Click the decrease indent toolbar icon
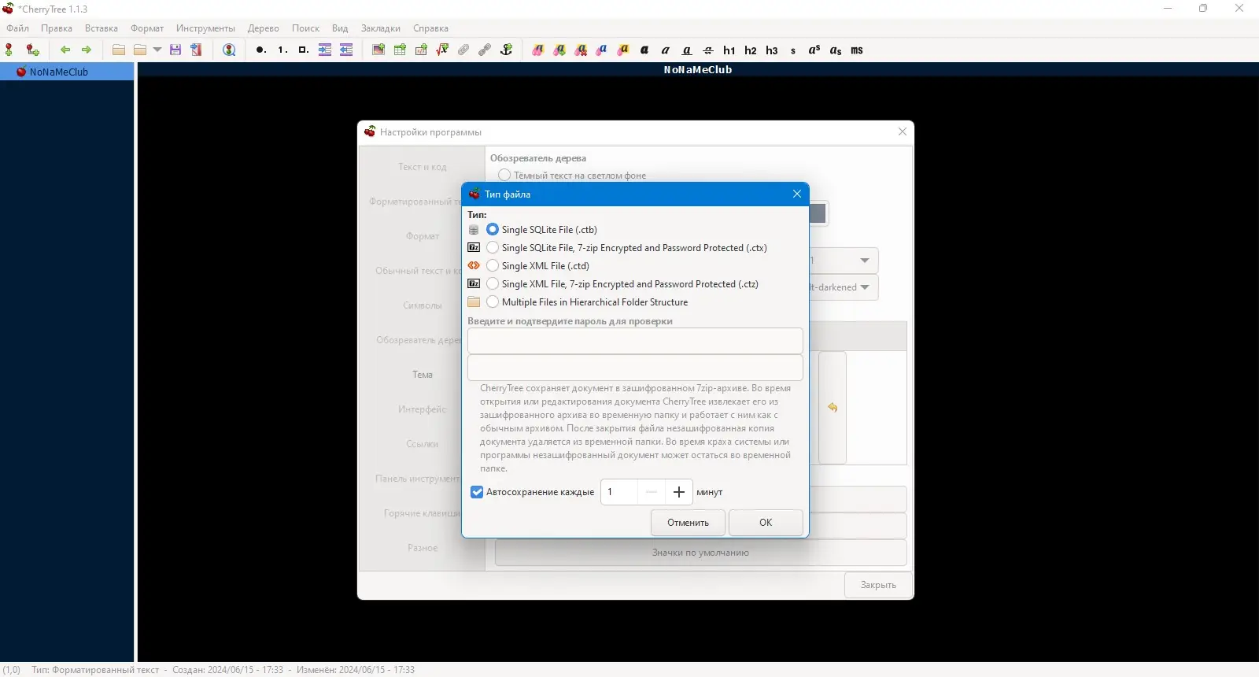This screenshot has height=677, width=1259. click(346, 50)
